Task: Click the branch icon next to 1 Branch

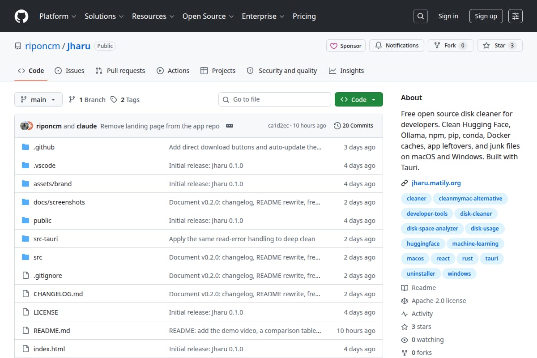Action: [72, 99]
